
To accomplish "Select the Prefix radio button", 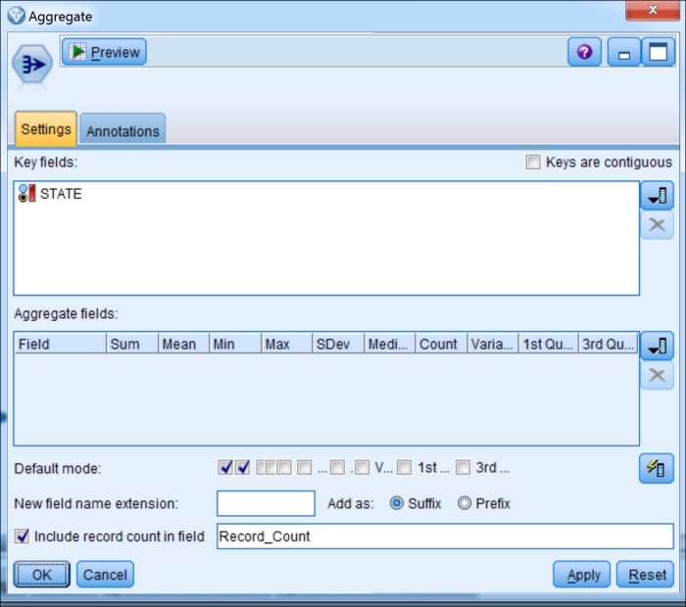I will click(x=465, y=503).
